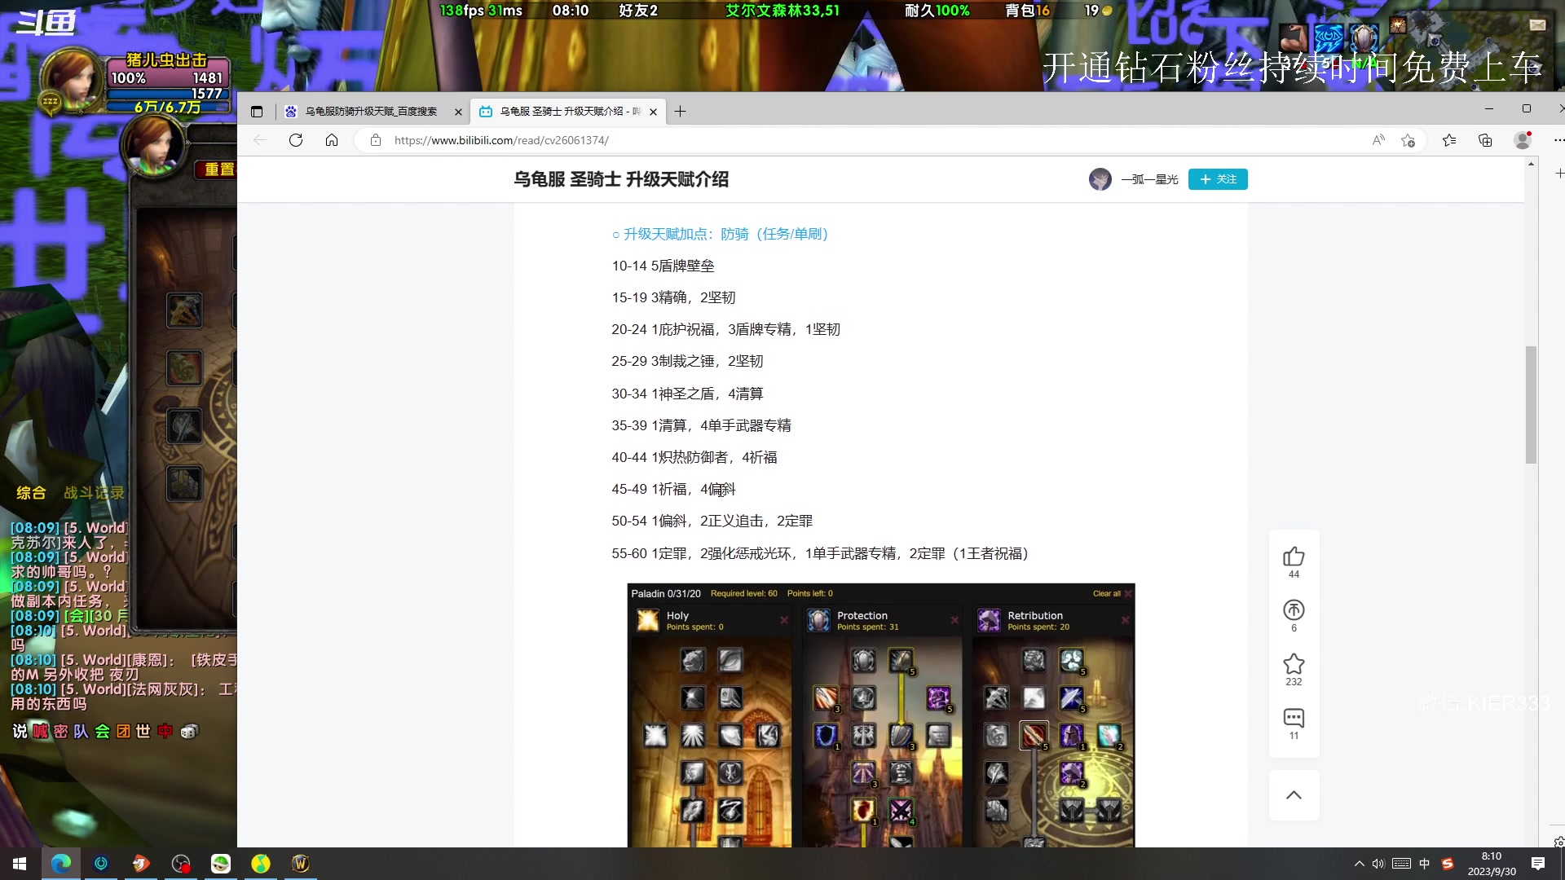This screenshot has height=880, width=1565.
Task: Add page to favorites star
Action: point(1408,140)
